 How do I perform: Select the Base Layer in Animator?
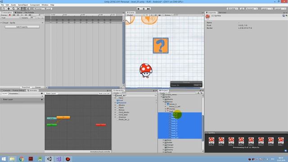click(x=22, y=99)
